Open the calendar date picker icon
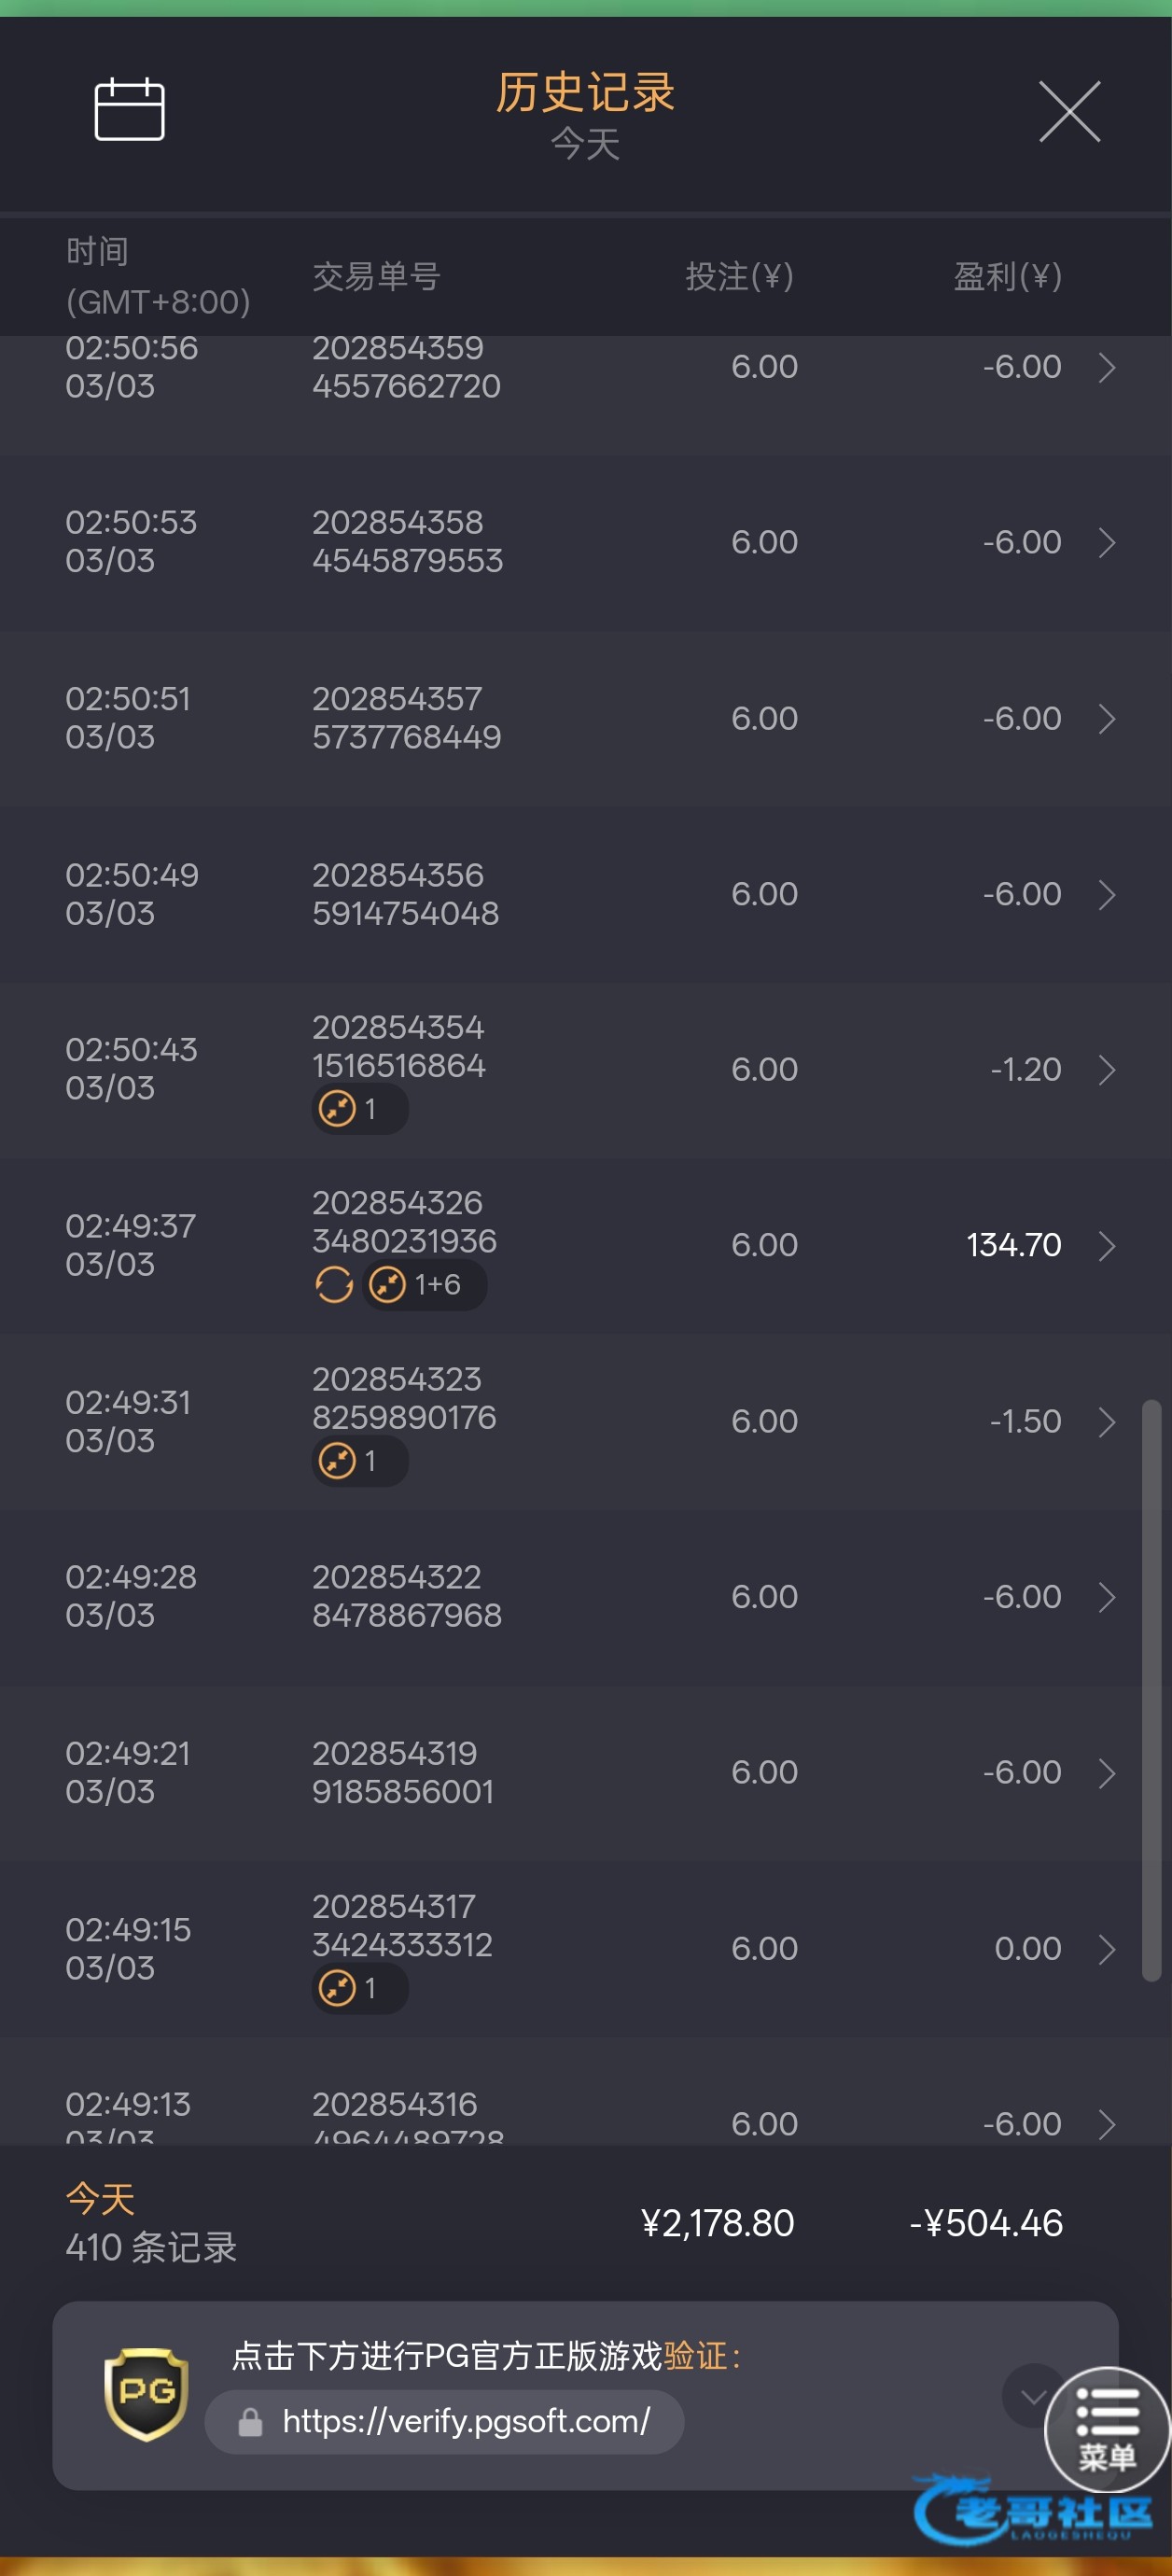Viewport: 1172px width, 2576px height. (x=129, y=109)
